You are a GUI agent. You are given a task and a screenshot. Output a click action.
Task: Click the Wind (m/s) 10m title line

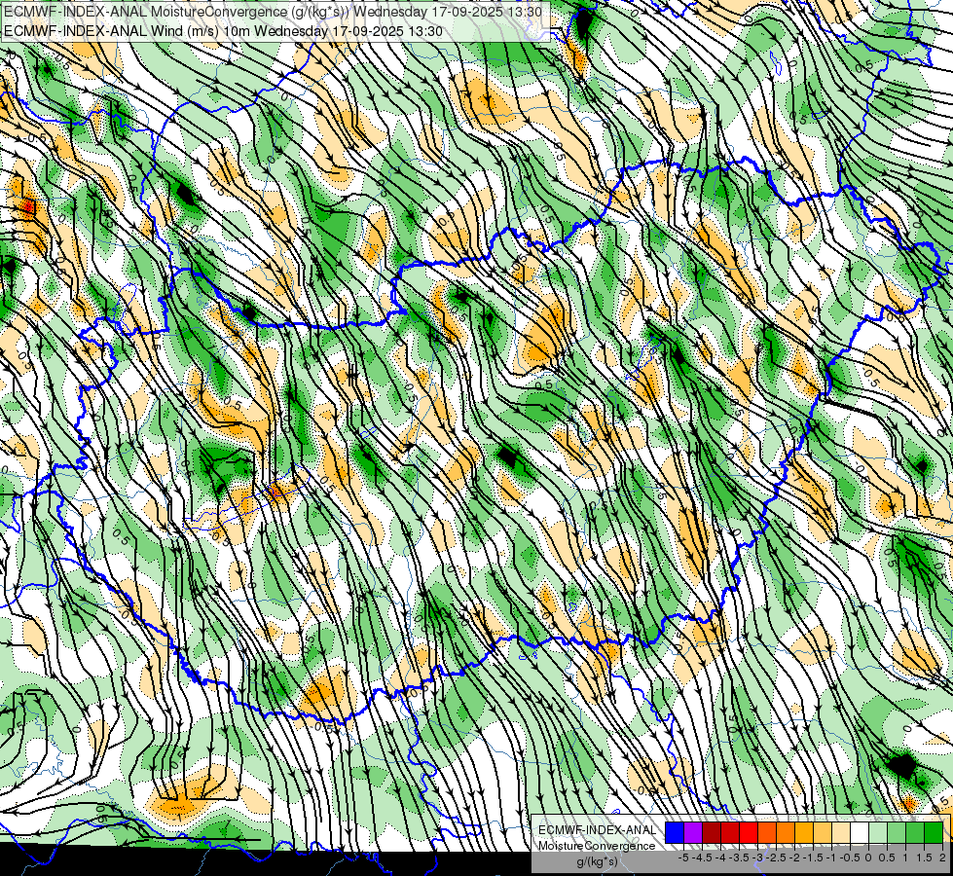coord(223,31)
